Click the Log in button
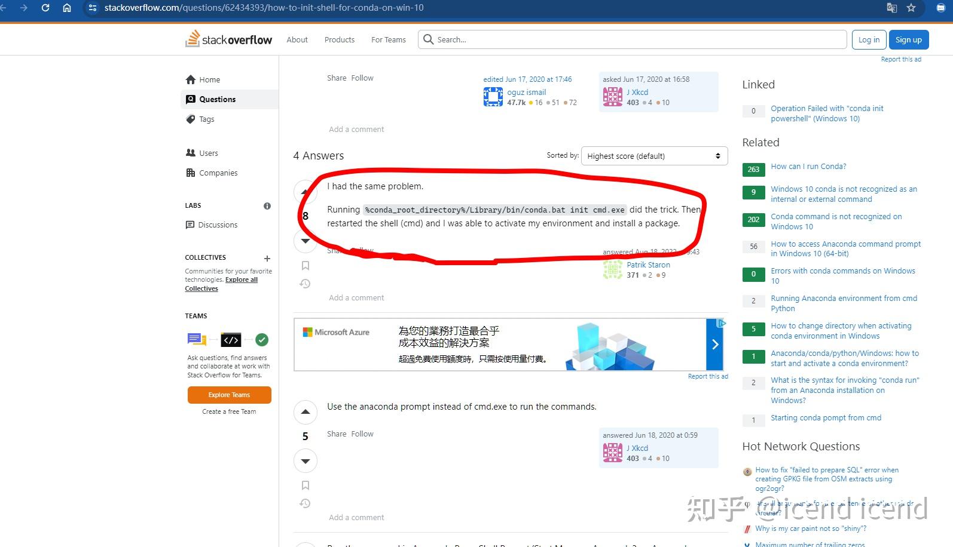953x547 pixels. coord(869,39)
